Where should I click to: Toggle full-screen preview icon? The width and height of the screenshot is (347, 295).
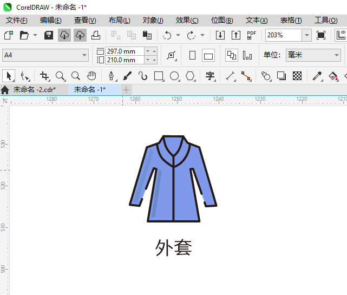coord(321,35)
